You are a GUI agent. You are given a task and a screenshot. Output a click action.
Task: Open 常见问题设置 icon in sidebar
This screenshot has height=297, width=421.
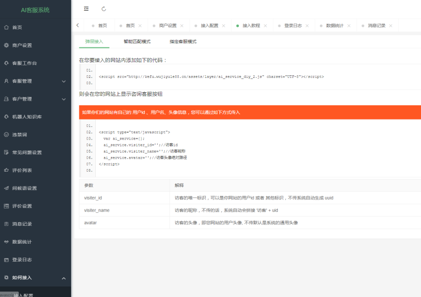pyautogui.click(x=6, y=152)
